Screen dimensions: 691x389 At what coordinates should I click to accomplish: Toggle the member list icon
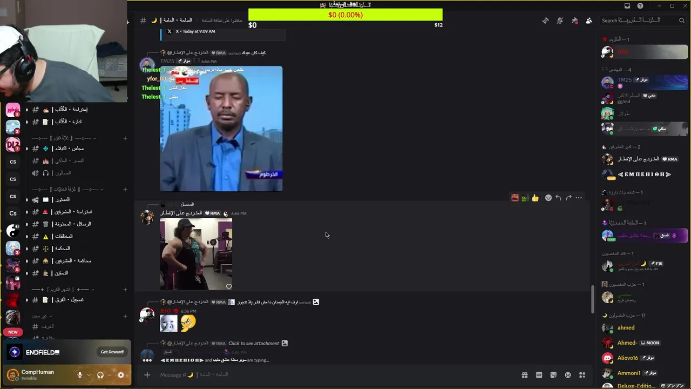[588, 21]
